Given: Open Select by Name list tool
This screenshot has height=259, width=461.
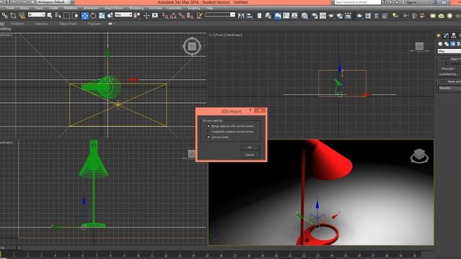Looking at the screenshot, I should 58,15.
